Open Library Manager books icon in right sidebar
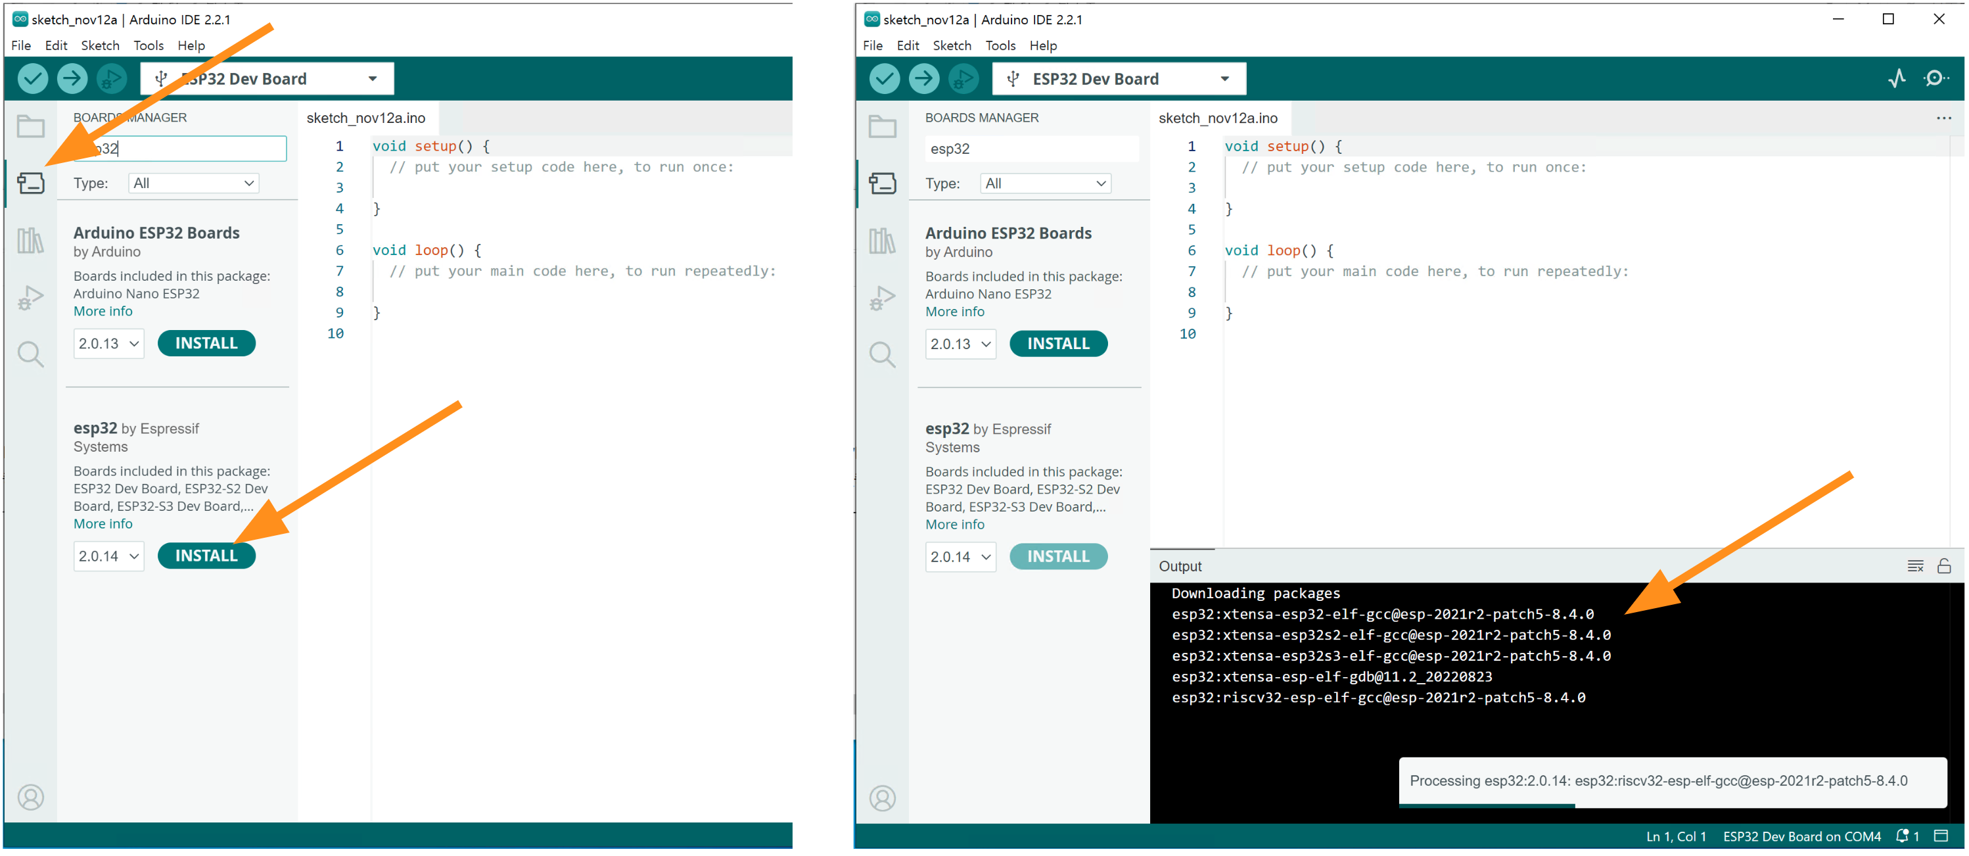Image resolution: width=1969 pixels, height=856 pixels. [882, 241]
